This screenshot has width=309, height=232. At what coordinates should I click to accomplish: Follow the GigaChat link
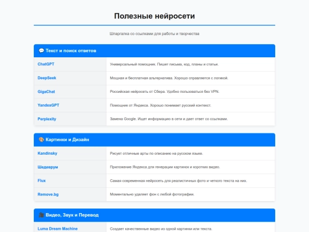(46, 92)
